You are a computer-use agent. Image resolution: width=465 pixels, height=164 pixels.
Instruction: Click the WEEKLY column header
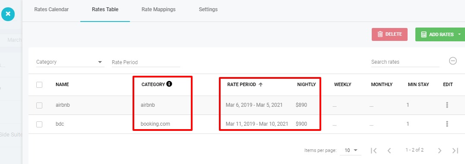tap(342, 84)
